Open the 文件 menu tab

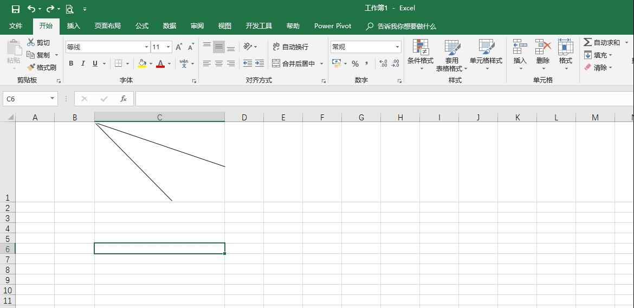pyautogui.click(x=16, y=26)
